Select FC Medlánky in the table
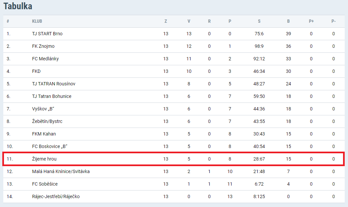 [46, 59]
